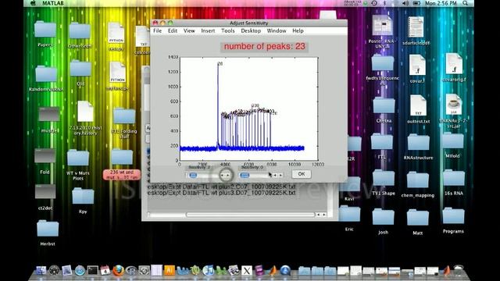This screenshot has width=500, height=281.
Task: Select the Other Stuff folder on desktop
Action: 80,30
